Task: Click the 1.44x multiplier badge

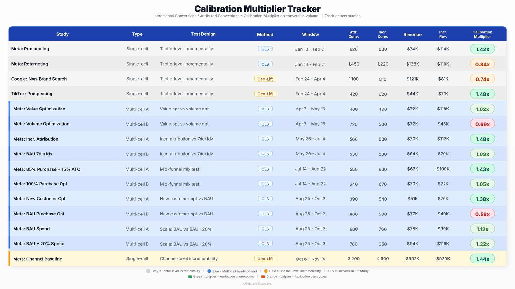Action: click(482, 259)
